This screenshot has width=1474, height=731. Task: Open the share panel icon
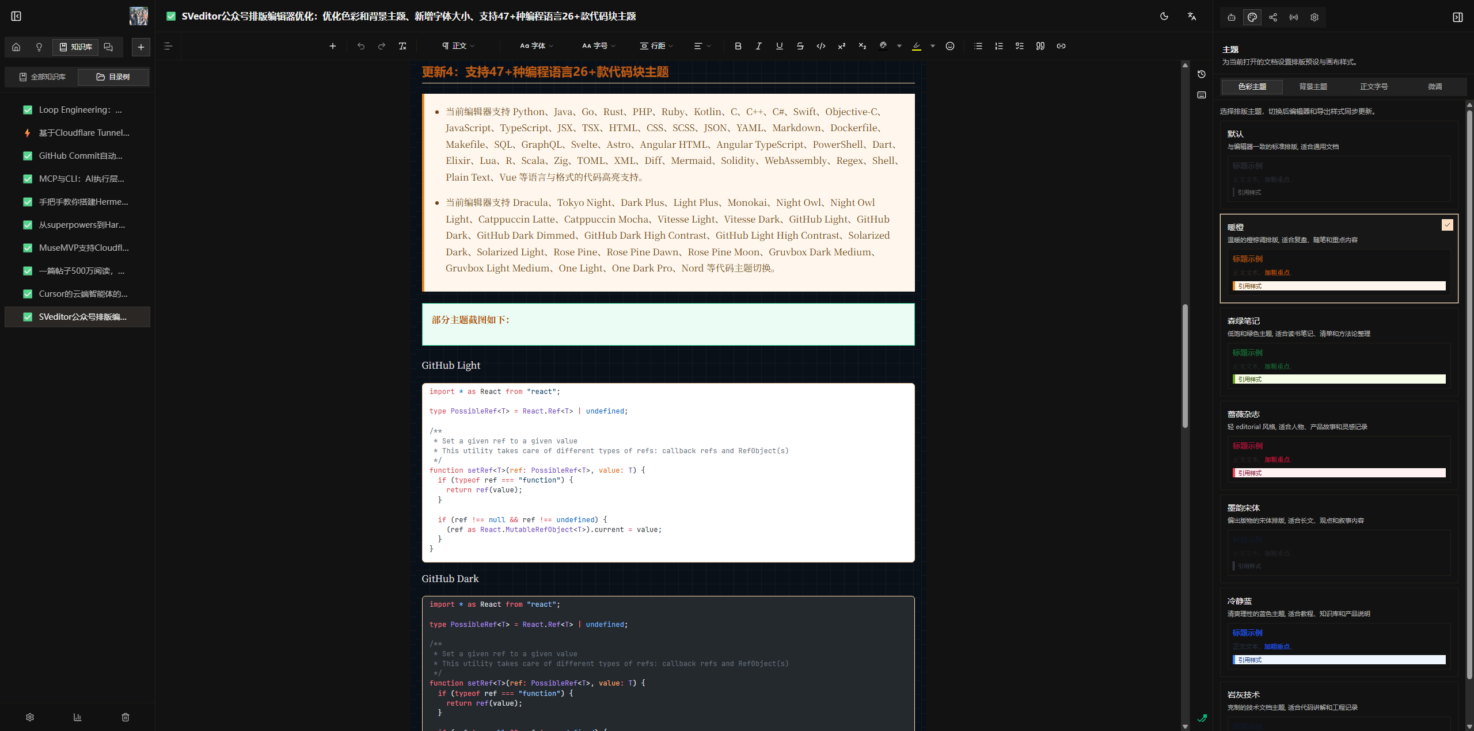1273,17
